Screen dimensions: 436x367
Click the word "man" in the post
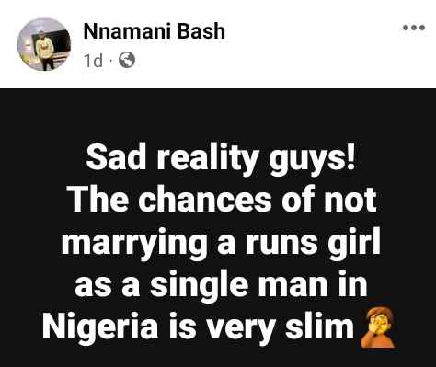[293, 287]
